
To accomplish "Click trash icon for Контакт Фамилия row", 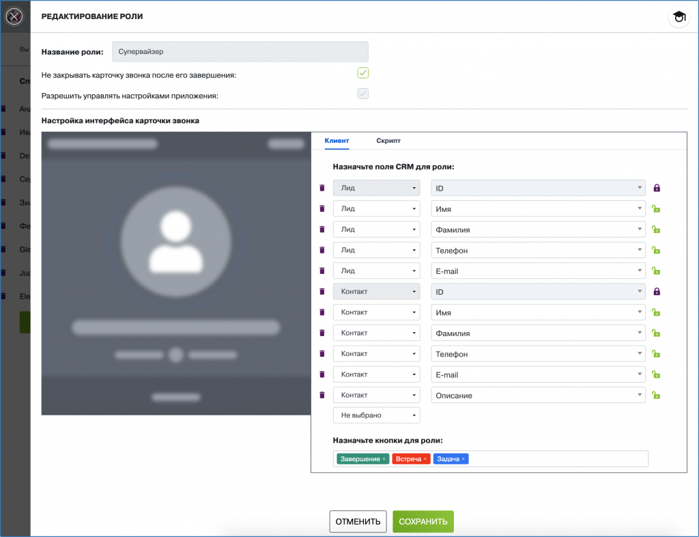I will pyautogui.click(x=322, y=333).
